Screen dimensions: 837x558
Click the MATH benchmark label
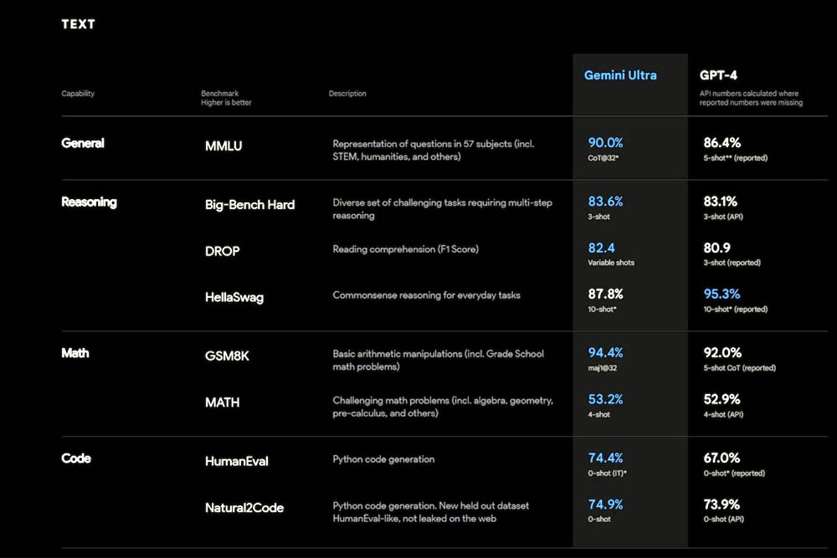[x=222, y=402]
